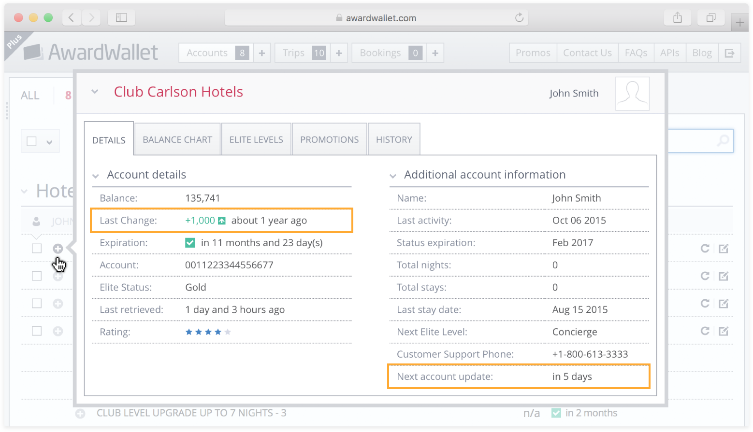
Task: Open the Contact Us page
Action: [587, 53]
